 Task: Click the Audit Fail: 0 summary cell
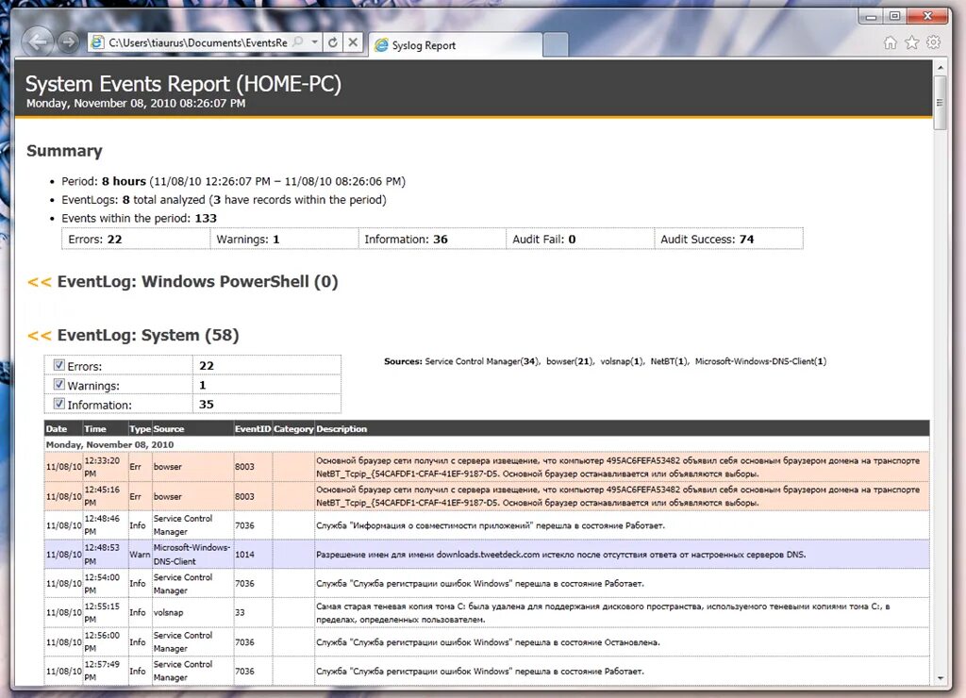click(x=580, y=239)
